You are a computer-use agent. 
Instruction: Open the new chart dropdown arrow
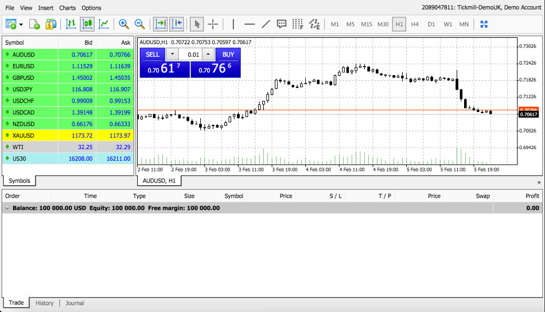click(21, 24)
